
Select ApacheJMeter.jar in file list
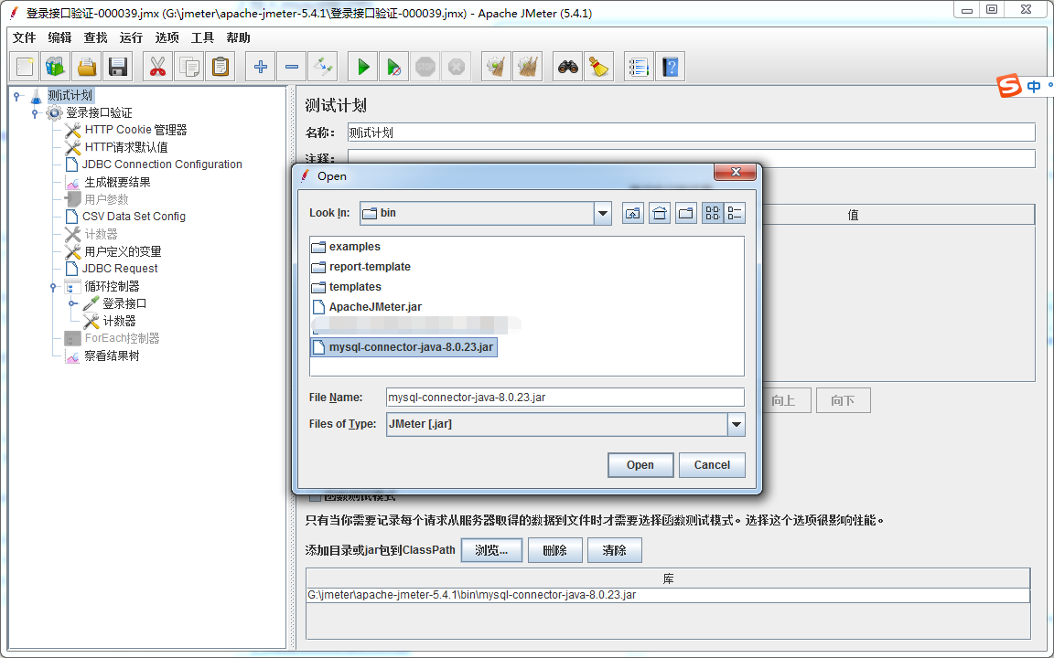click(367, 307)
